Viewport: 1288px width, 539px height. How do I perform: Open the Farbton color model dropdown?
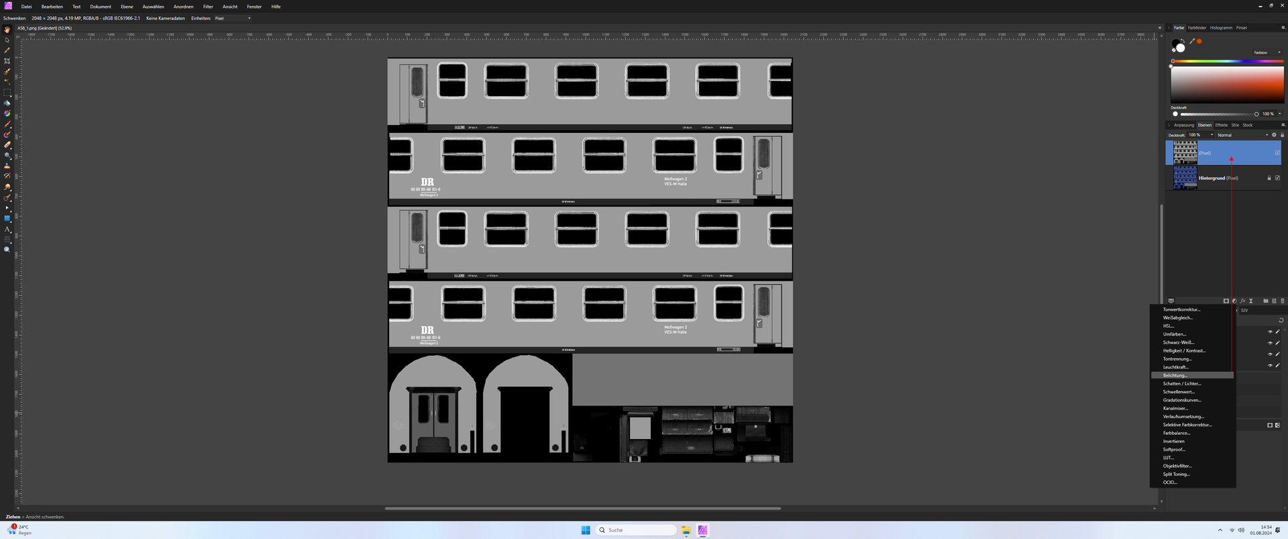[1267, 52]
